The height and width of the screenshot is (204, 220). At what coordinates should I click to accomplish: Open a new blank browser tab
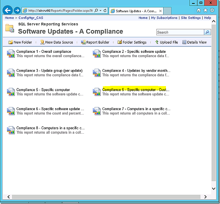(167, 11)
